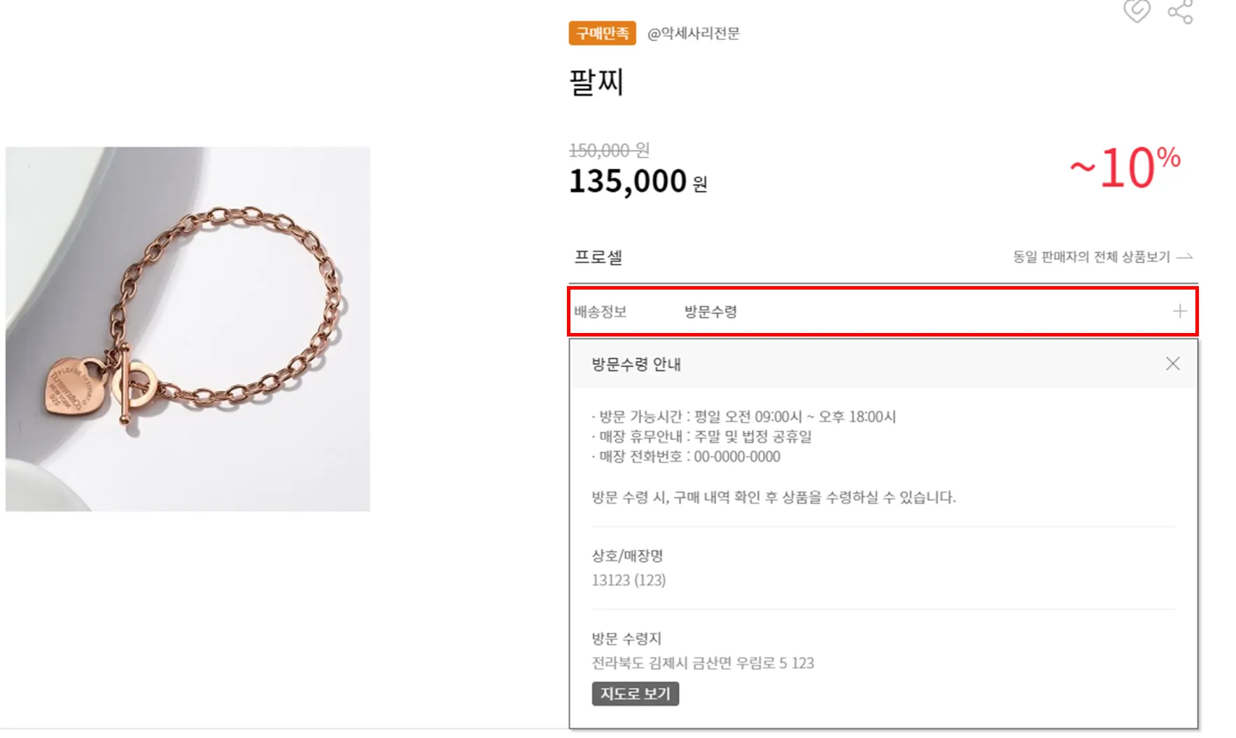Screen dimensions: 1236x738
Task: Close the 방문수령 안내 popup
Action: 1172,364
